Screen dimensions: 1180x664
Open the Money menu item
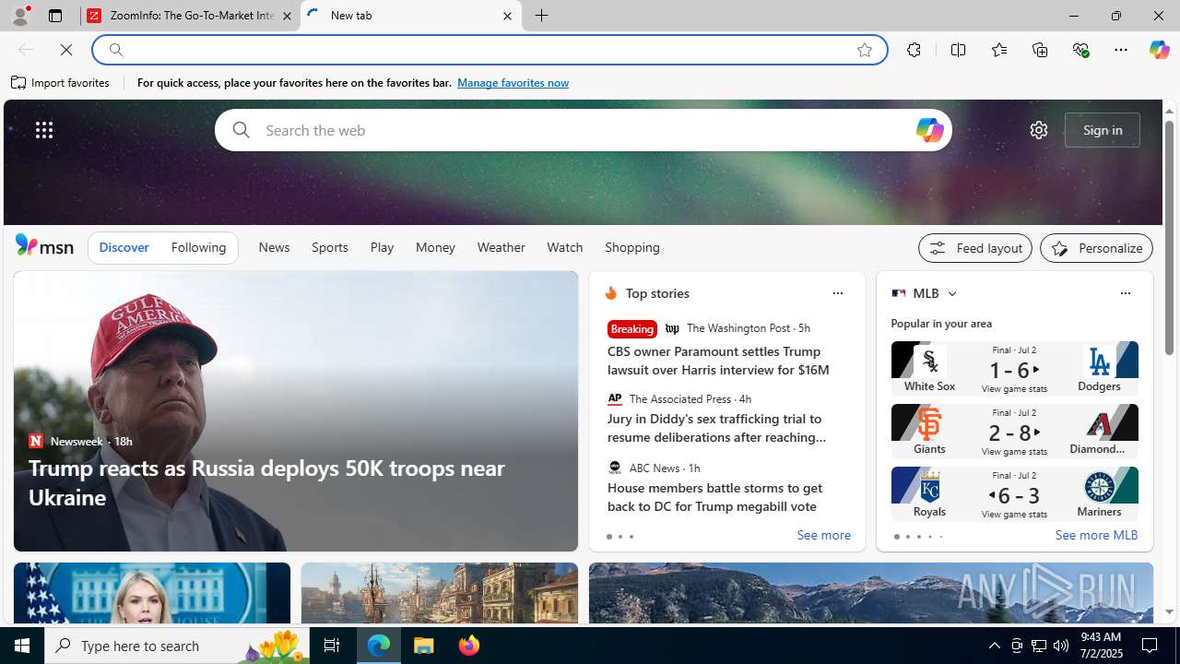[x=435, y=247]
